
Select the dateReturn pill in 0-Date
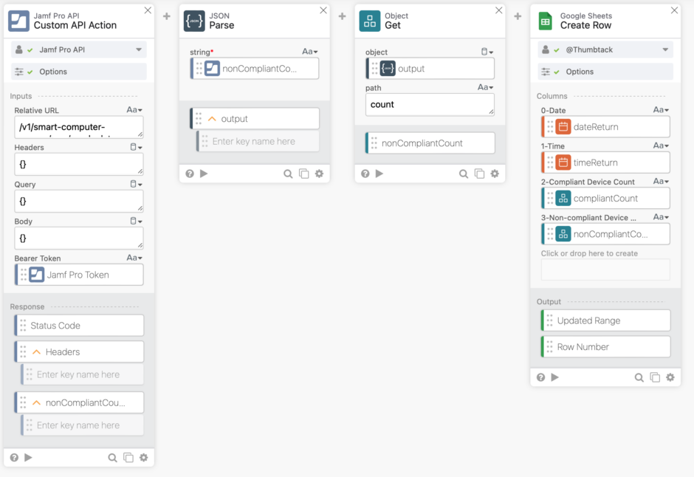[x=605, y=127]
